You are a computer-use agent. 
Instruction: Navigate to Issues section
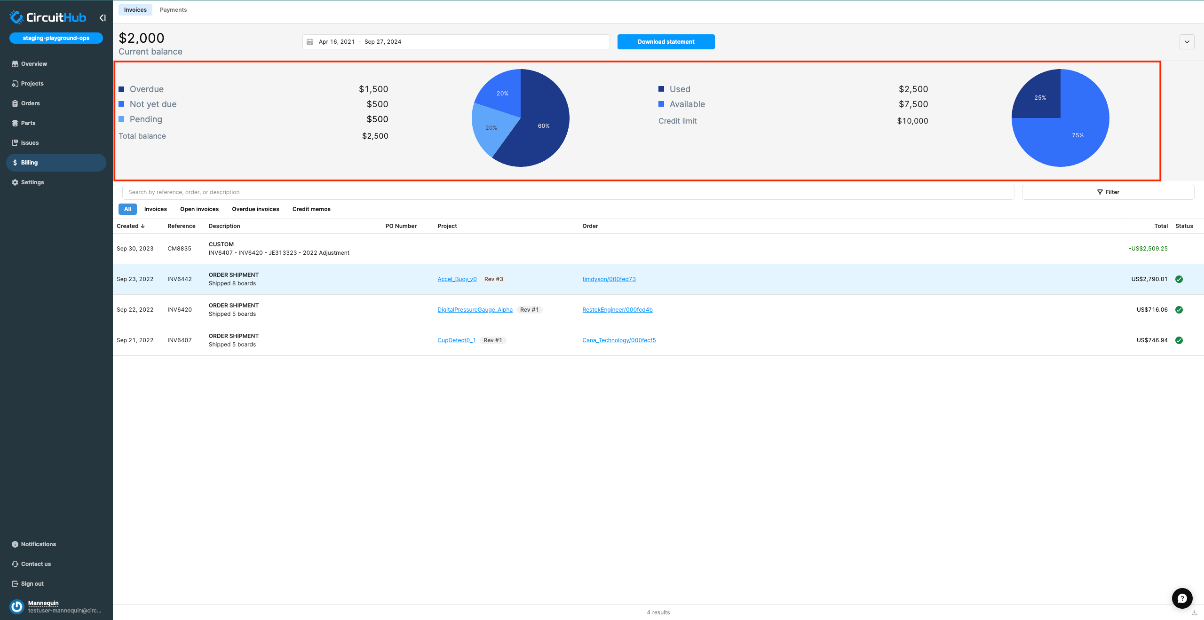point(29,142)
